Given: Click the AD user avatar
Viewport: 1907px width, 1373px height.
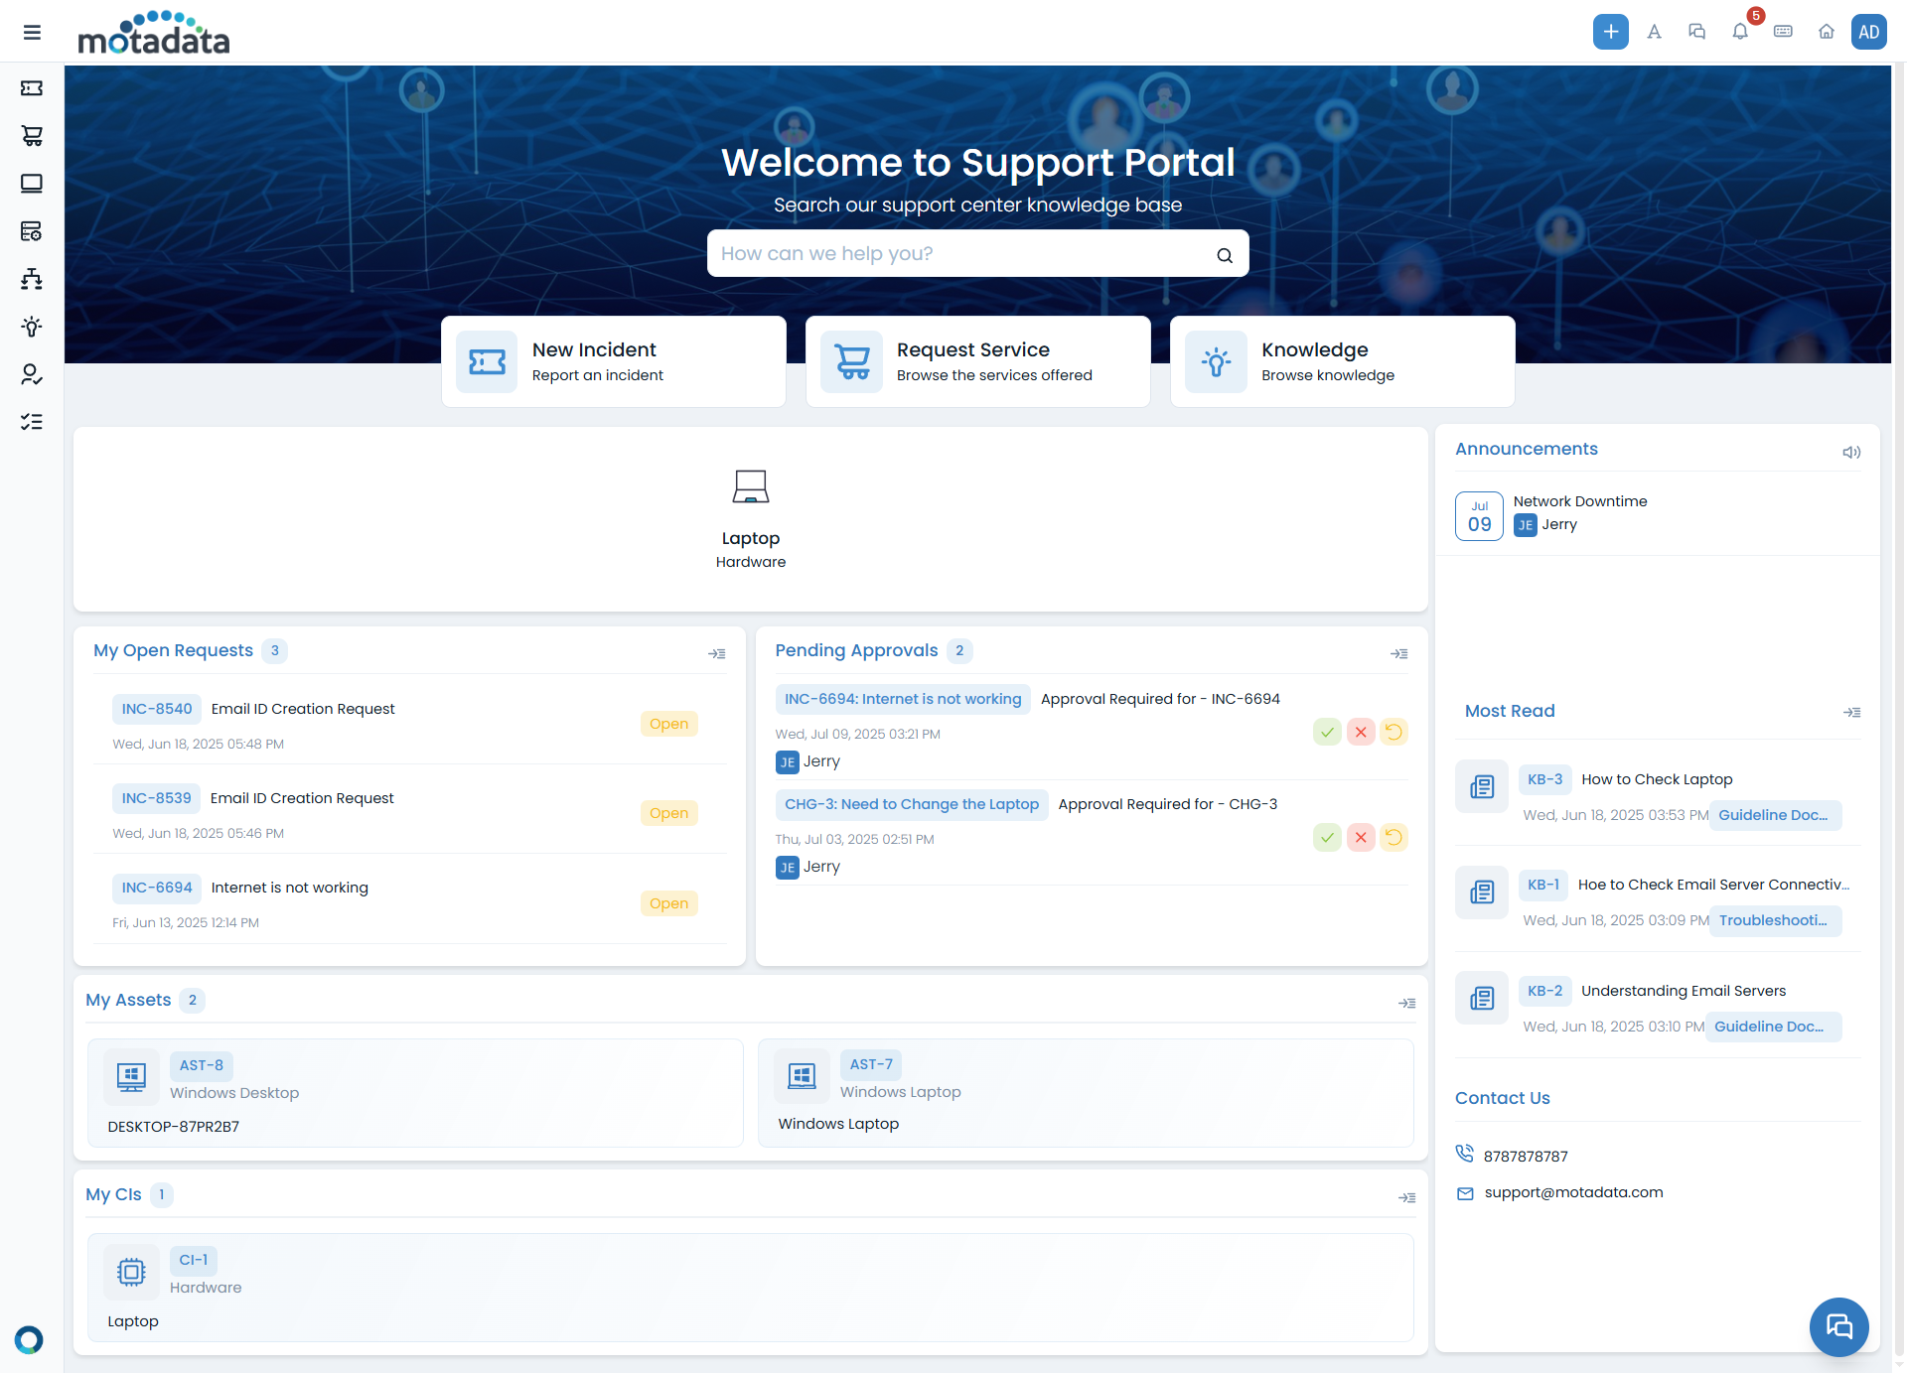Looking at the screenshot, I should click(x=1868, y=32).
